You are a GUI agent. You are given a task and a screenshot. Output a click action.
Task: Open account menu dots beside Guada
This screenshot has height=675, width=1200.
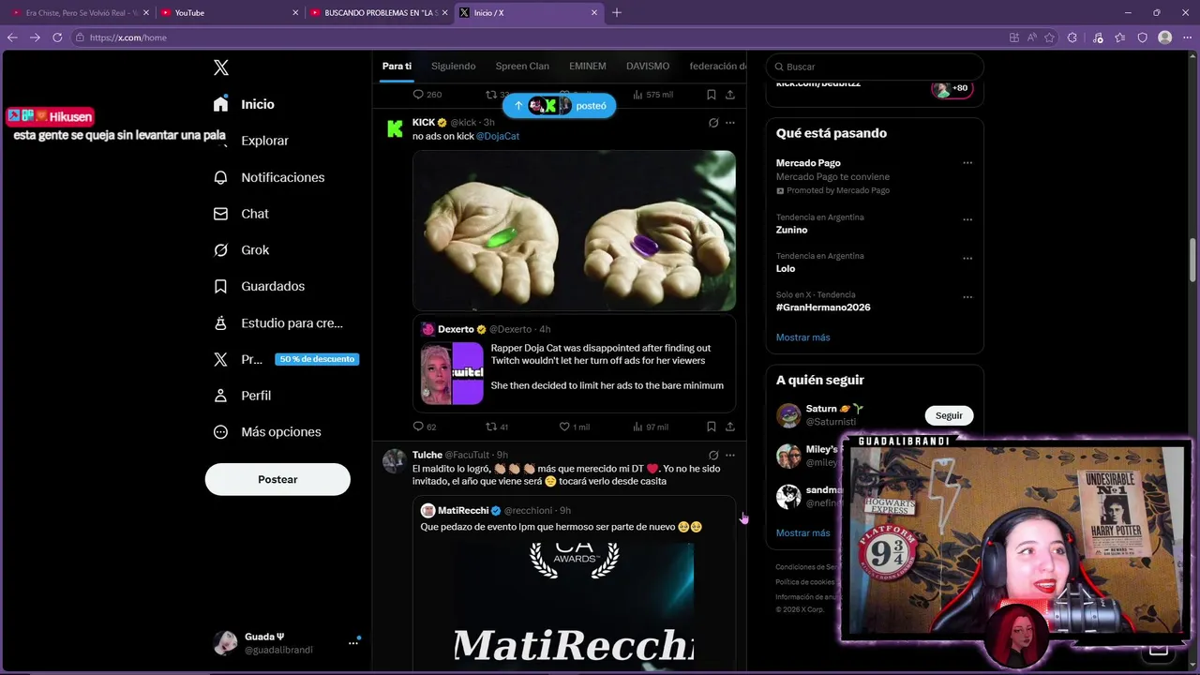pos(353,642)
